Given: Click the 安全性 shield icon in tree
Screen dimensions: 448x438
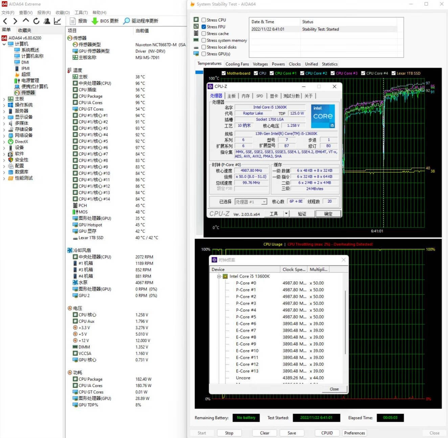Looking at the screenshot, I should [10, 160].
